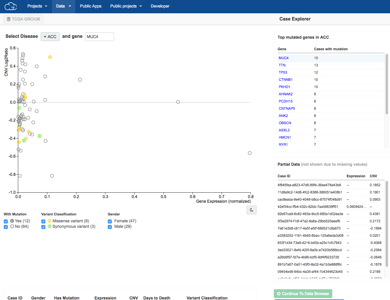Uncheck the With Mutation Yes checkbox
Image resolution: width=390 pixels, height=300 pixels.
tap(6, 221)
